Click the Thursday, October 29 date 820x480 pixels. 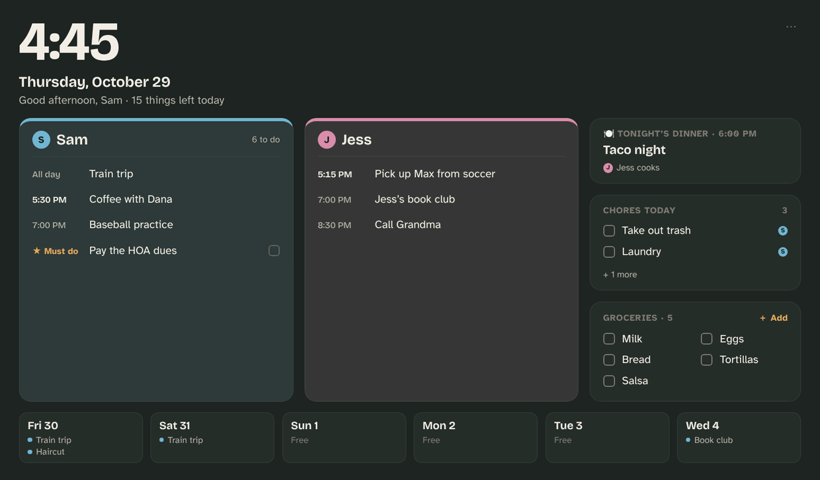click(95, 82)
